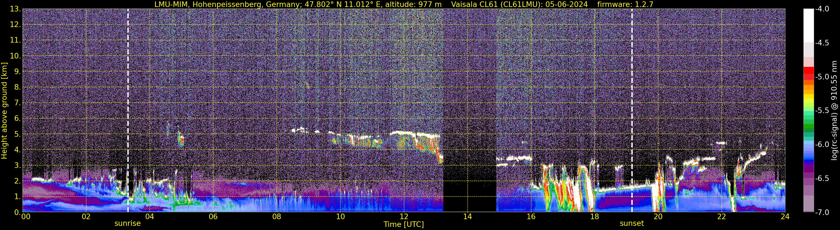
Task: Click the 'firmware: 1.2.7' label
Action: pyautogui.click(x=625, y=4)
